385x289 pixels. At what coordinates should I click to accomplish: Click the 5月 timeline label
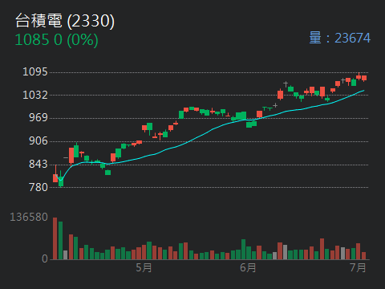(144, 267)
